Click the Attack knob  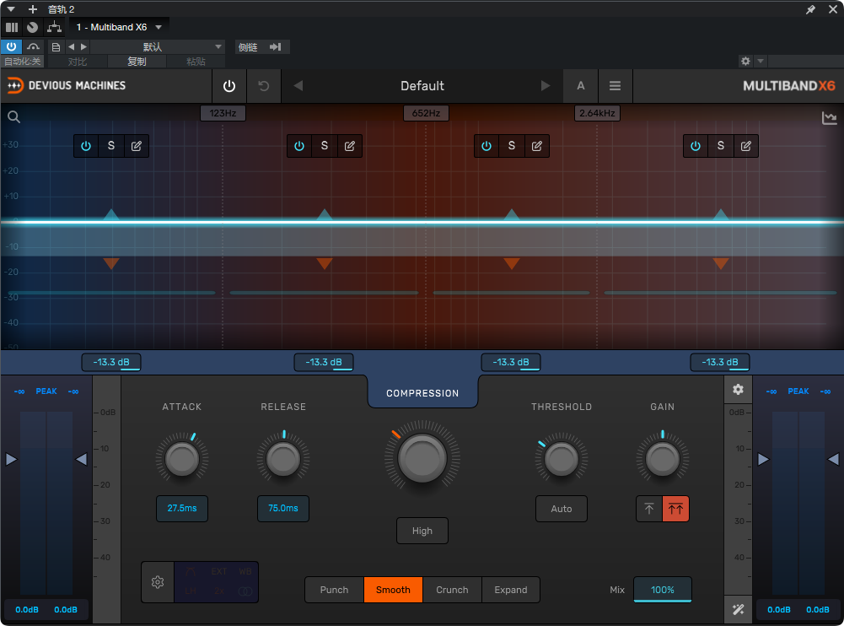[x=182, y=458]
